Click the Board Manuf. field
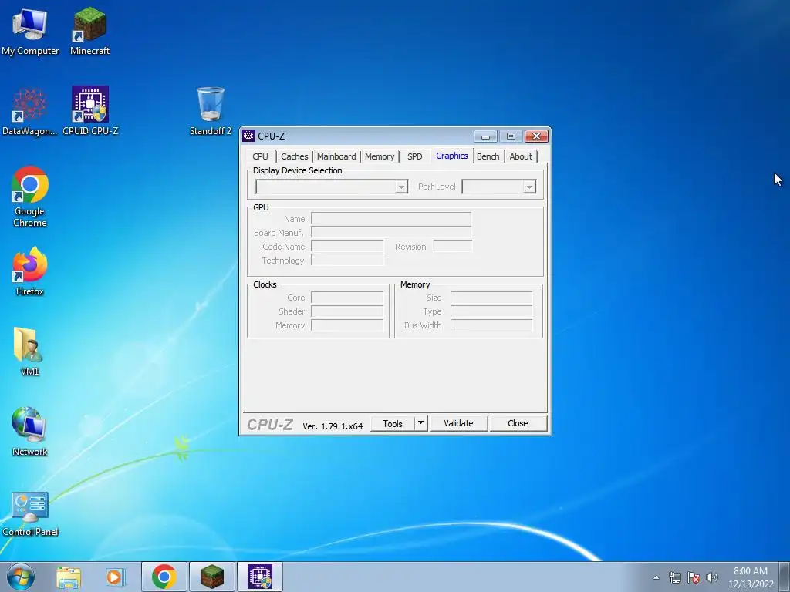The image size is (790, 592). pos(391,233)
